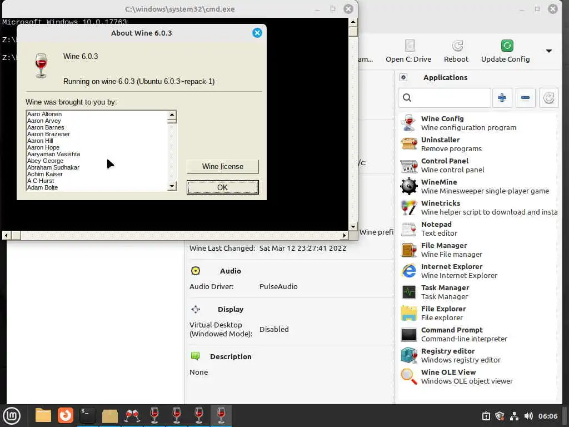Click the Reboot toolbar icon

tap(457, 46)
